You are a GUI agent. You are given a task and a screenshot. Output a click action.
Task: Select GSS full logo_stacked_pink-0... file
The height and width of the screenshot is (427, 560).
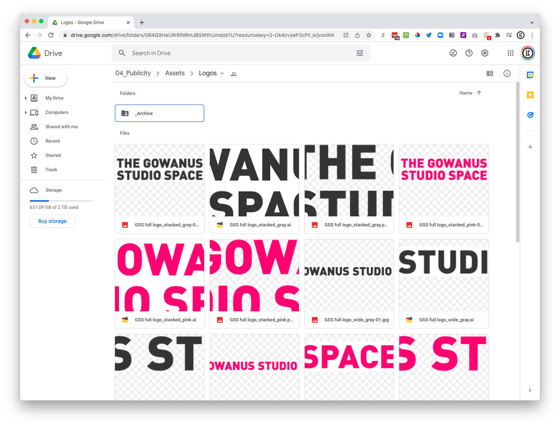coord(444,189)
